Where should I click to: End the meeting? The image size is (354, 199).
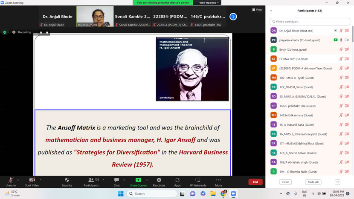(x=255, y=182)
